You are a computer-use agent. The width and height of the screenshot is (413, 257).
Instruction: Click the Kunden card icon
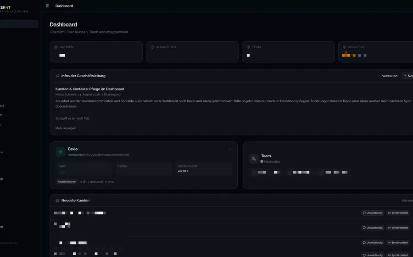pos(56,47)
